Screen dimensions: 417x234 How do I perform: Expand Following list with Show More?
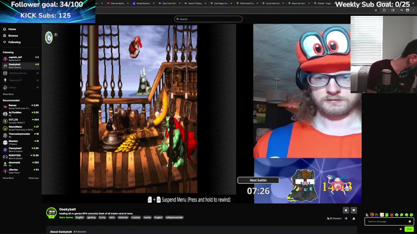coord(8,94)
